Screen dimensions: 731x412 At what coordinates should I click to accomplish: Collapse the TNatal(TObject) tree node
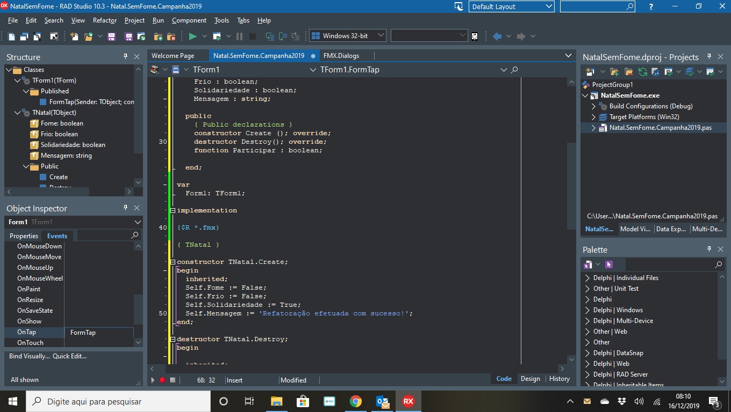point(17,113)
